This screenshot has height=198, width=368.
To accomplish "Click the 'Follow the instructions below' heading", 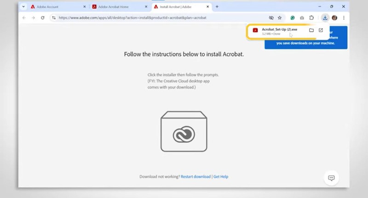I will [184, 54].
